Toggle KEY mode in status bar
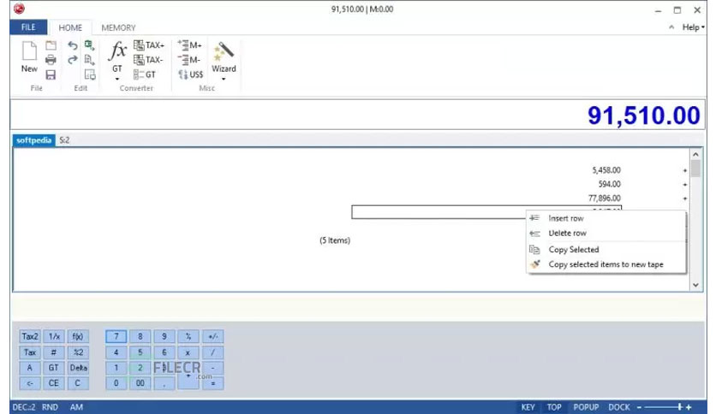The height and width of the screenshot is (414, 716). (528, 407)
